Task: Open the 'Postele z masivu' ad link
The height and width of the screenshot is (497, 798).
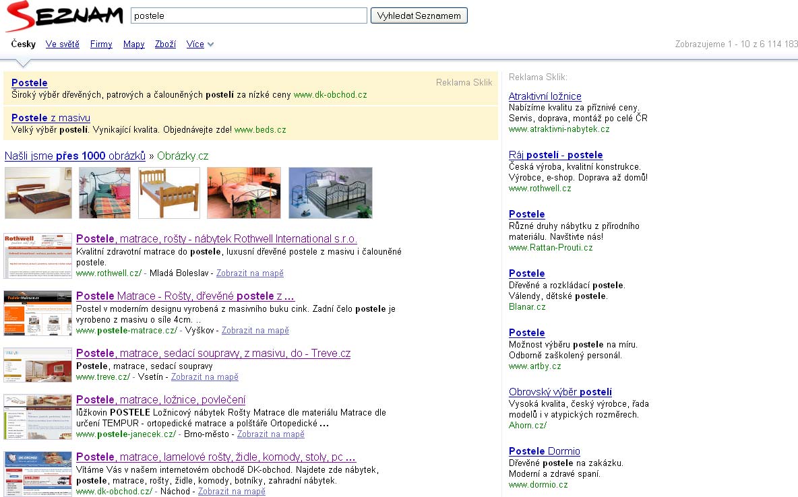Action: [x=51, y=118]
